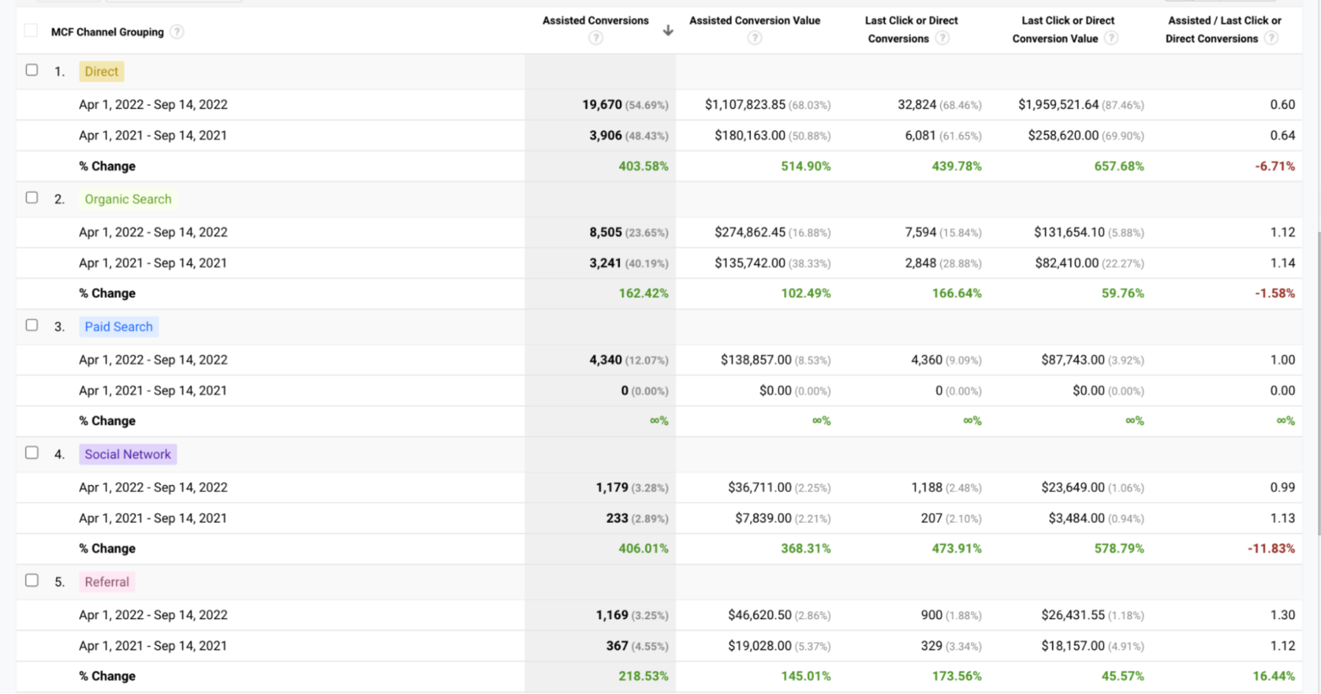Select Referral ratio change 16.44%
The height and width of the screenshot is (694, 1321).
click(x=1274, y=676)
